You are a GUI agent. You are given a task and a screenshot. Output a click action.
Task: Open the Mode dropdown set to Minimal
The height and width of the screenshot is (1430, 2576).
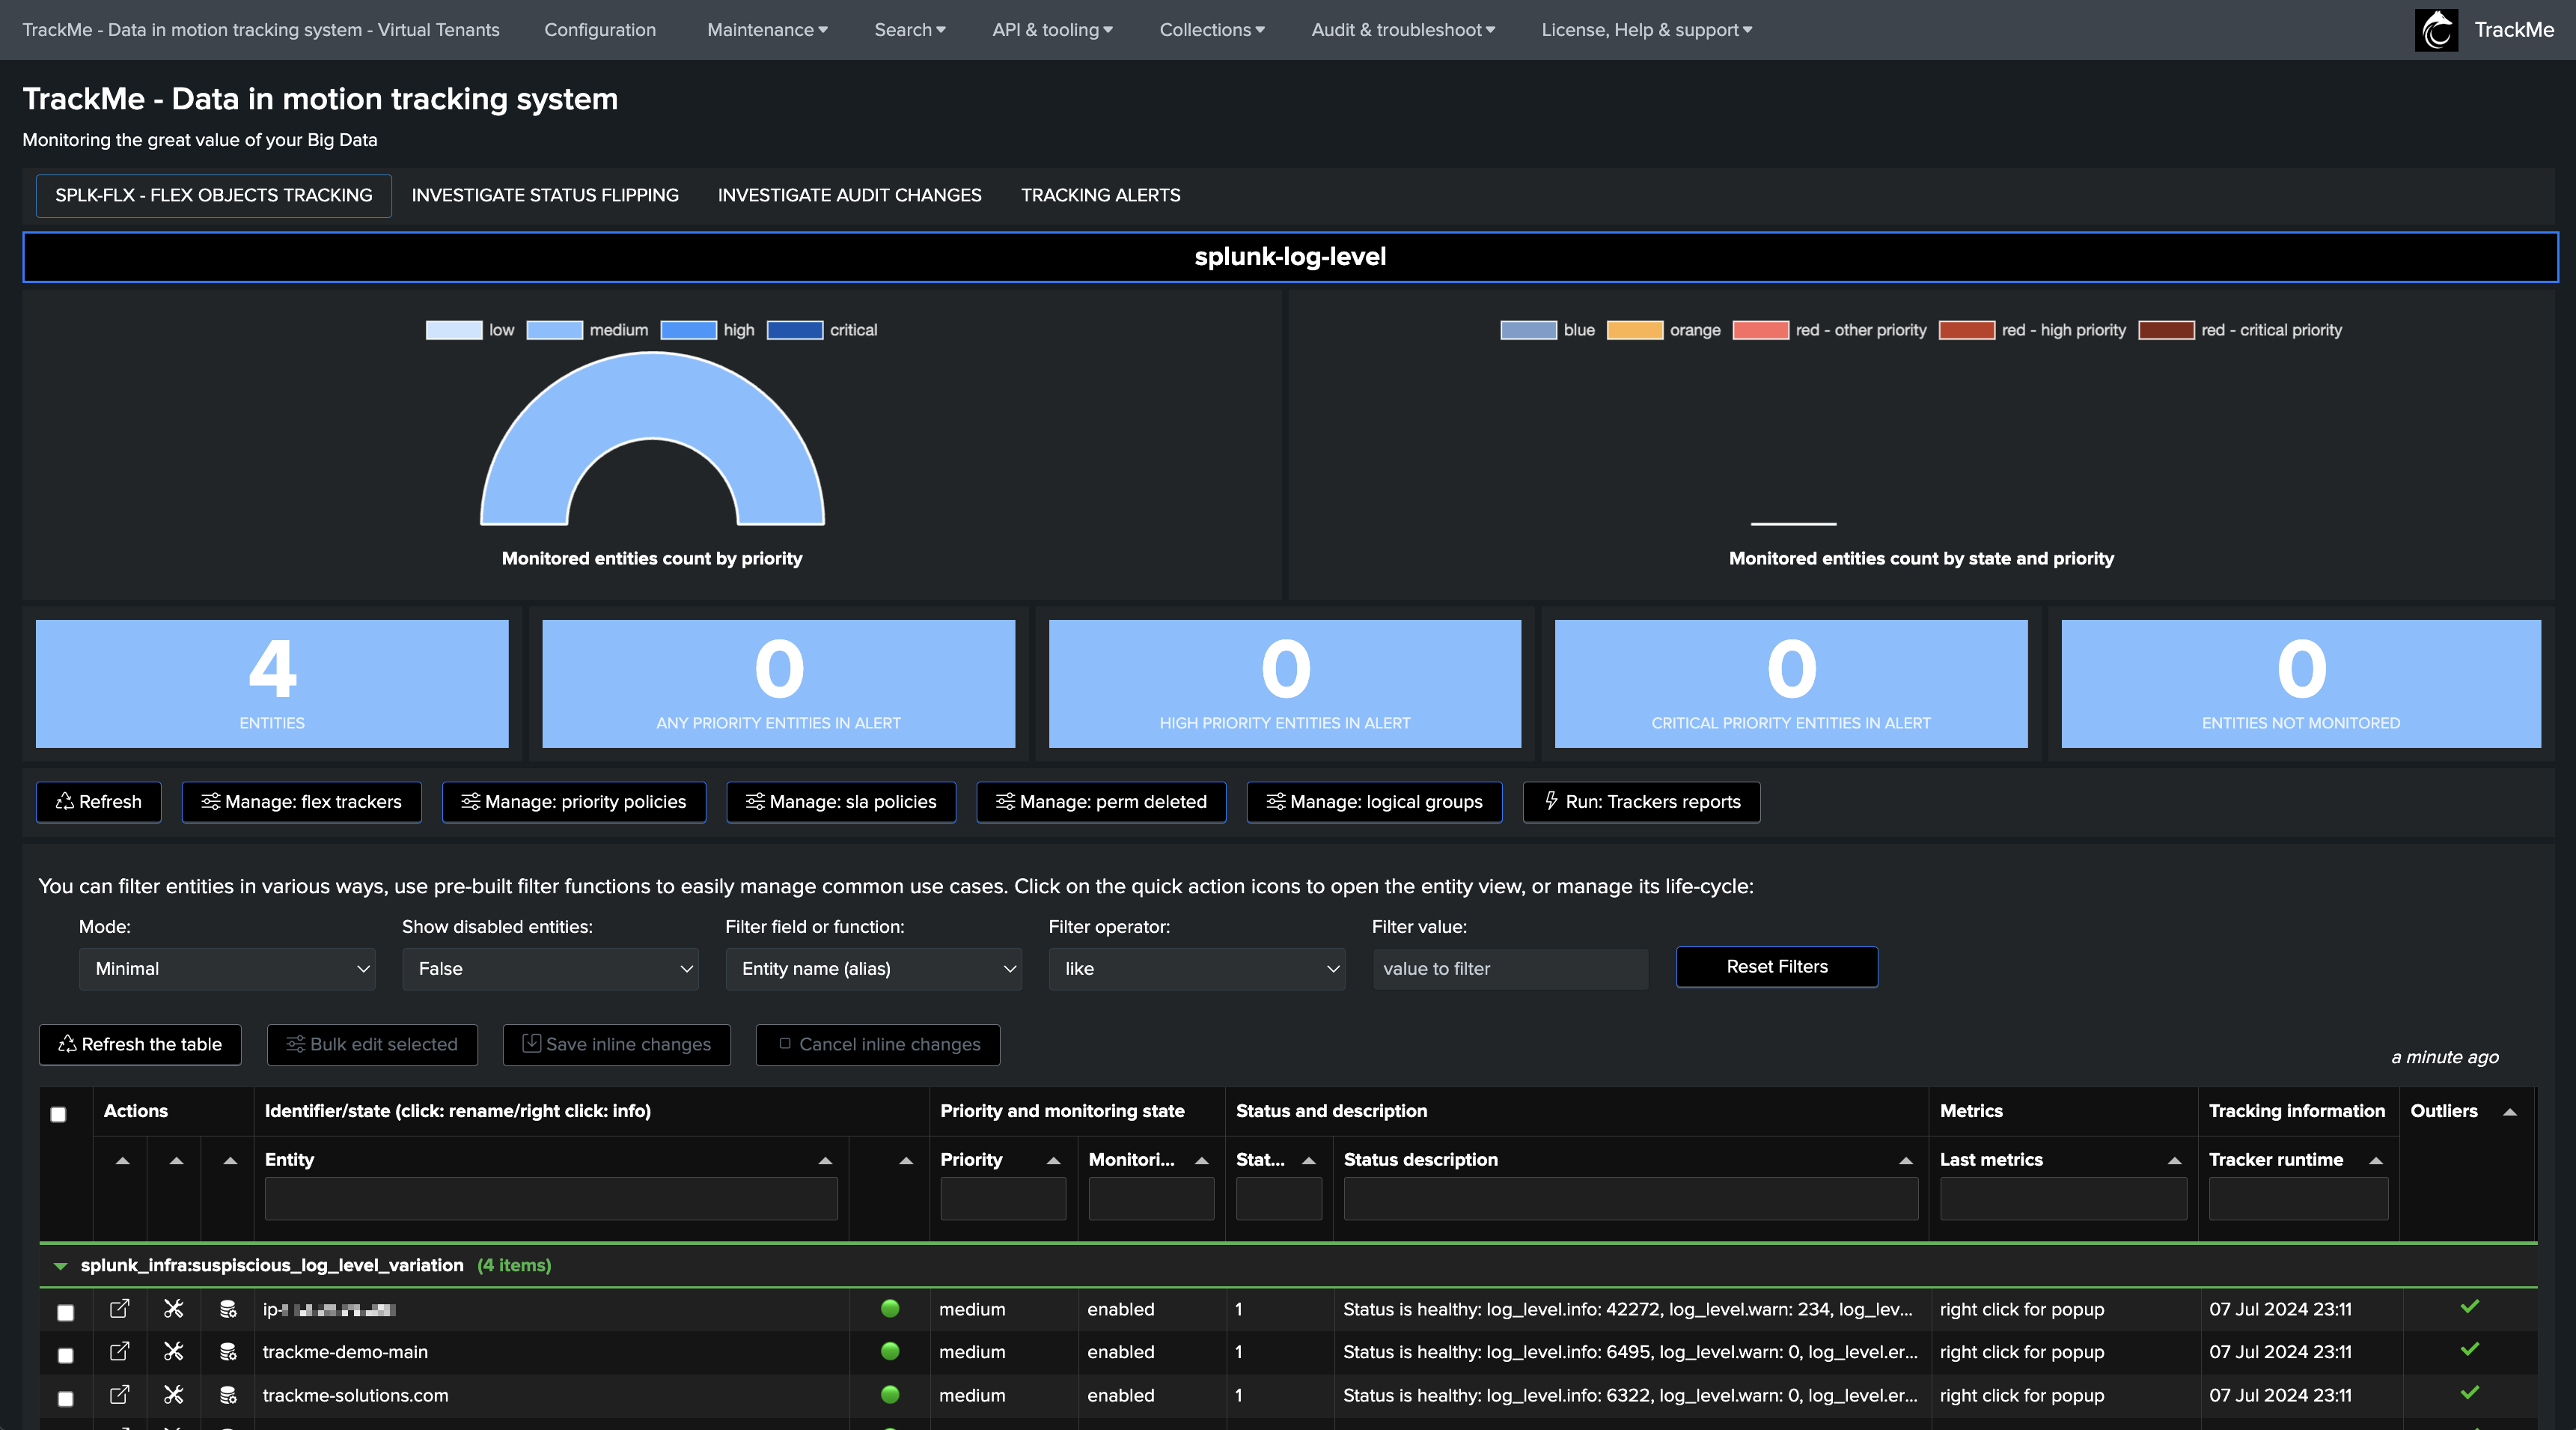click(227, 967)
